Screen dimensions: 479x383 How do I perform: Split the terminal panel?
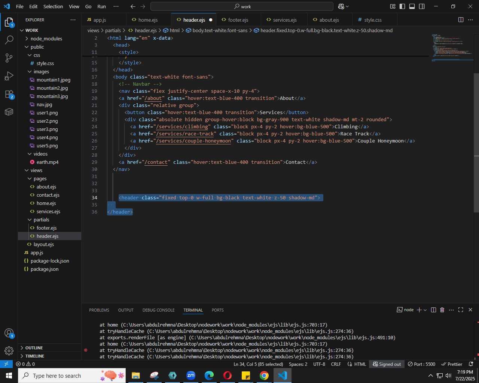pyautogui.click(x=433, y=310)
